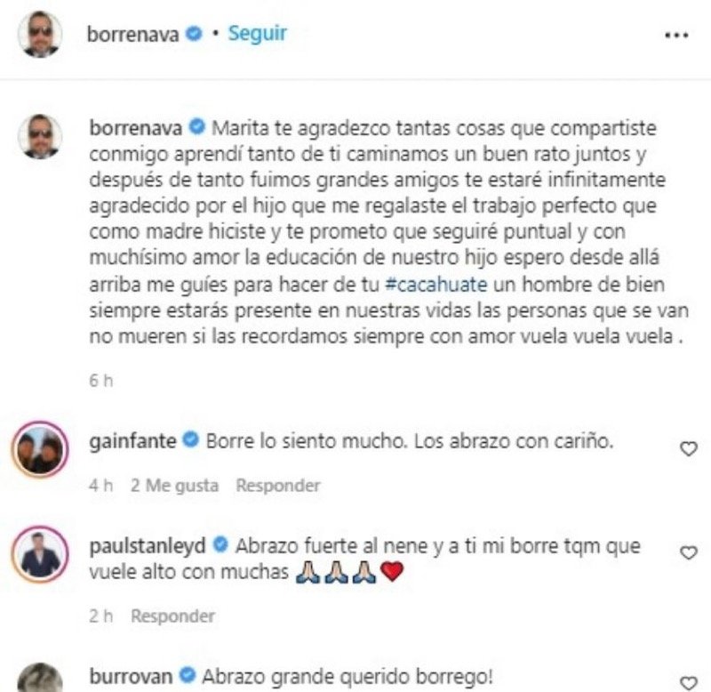This screenshot has width=711, height=692.
Task: Open the three-dot more options menu
Action: click(676, 35)
